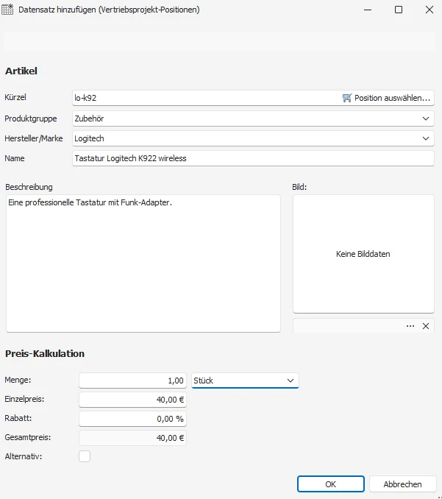Confirm with the OK button

pos(331,484)
